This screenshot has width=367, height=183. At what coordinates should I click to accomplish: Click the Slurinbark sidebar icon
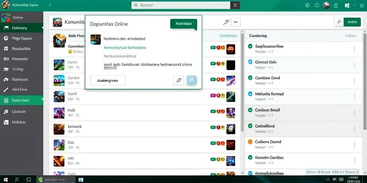[6, 79]
